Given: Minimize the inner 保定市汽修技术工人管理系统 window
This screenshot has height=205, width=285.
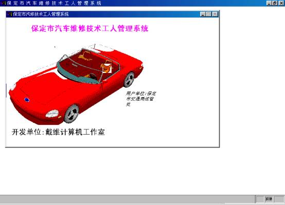Looking at the screenshot, I should pyautogui.click(x=203, y=14).
